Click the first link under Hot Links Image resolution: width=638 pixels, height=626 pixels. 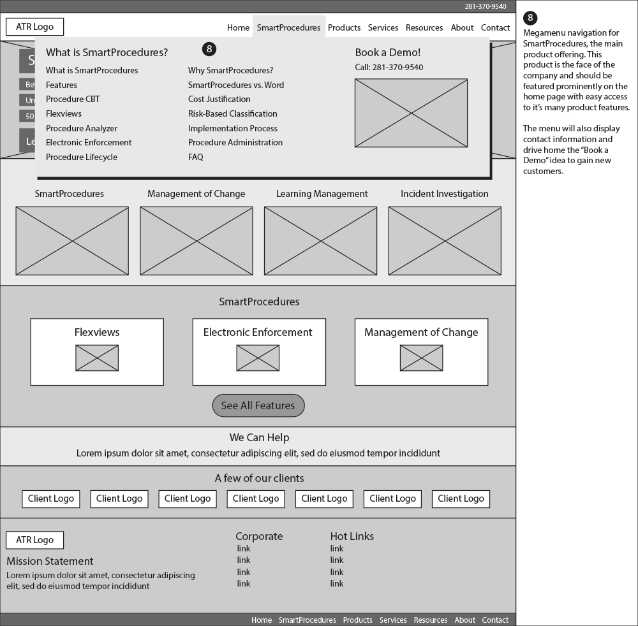337,548
